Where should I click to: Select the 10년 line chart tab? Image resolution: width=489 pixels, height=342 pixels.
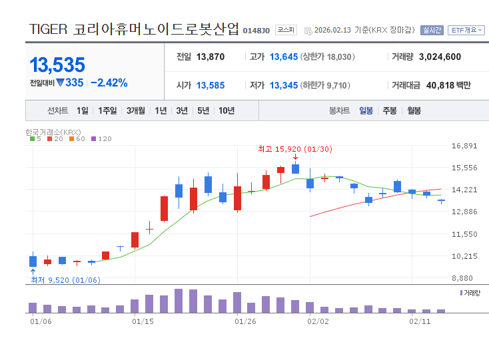227,110
